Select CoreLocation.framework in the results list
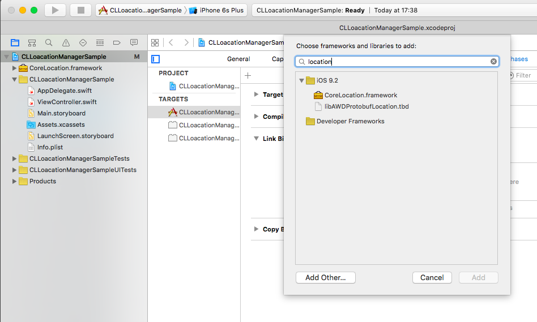Image resolution: width=537 pixels, height=322 pixels. [360, 95]
